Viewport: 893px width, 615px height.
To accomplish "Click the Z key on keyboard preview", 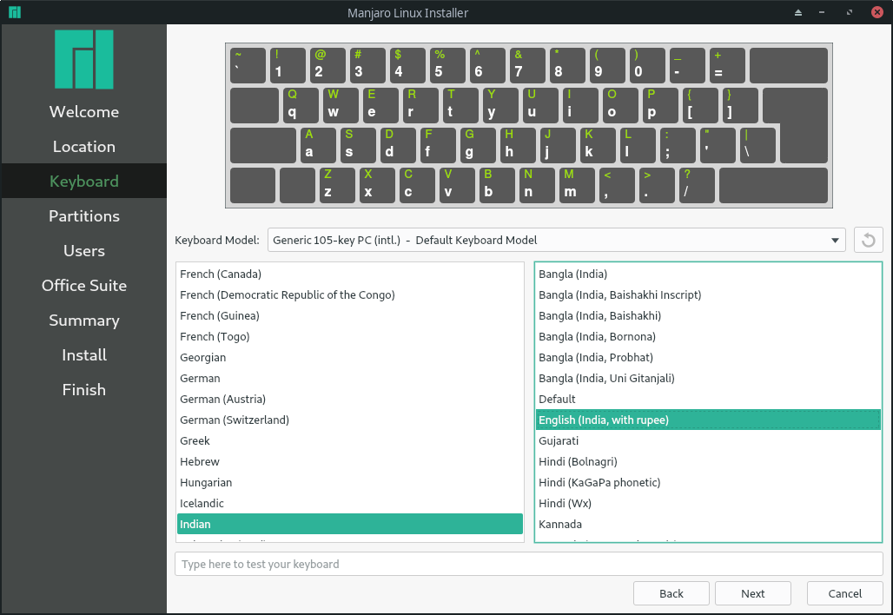I will (x=337, y=185).
